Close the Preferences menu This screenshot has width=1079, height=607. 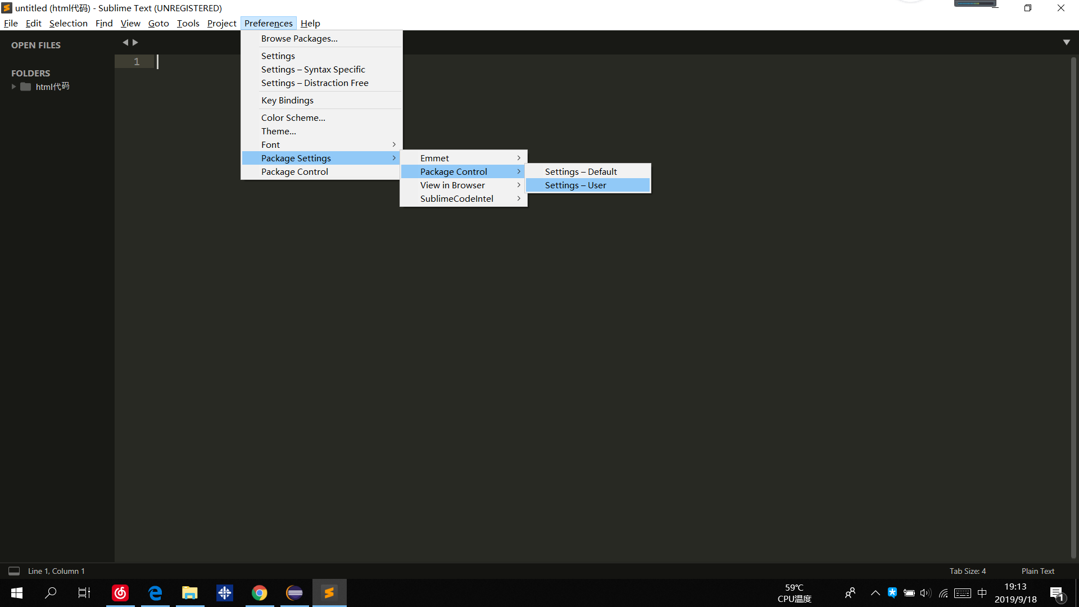pos(269,23)
